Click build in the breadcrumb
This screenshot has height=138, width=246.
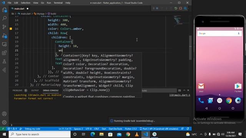53,14
